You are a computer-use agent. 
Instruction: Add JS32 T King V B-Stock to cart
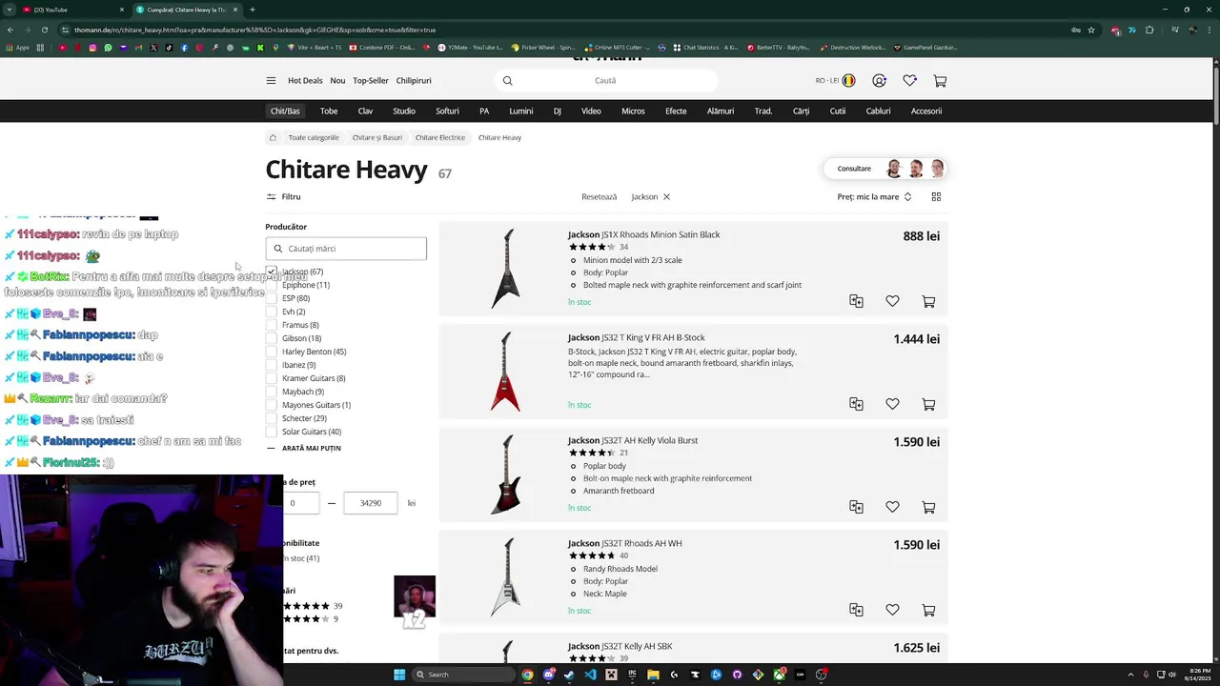click(x=928, y=404)
